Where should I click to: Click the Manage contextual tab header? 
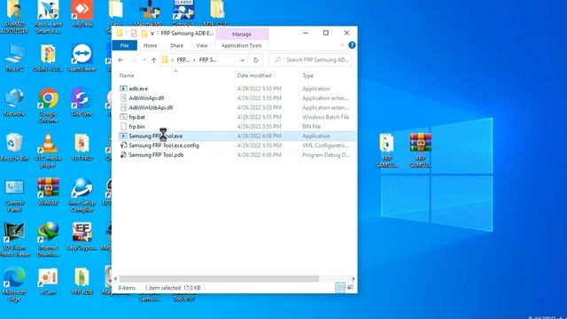pos(242,34)
